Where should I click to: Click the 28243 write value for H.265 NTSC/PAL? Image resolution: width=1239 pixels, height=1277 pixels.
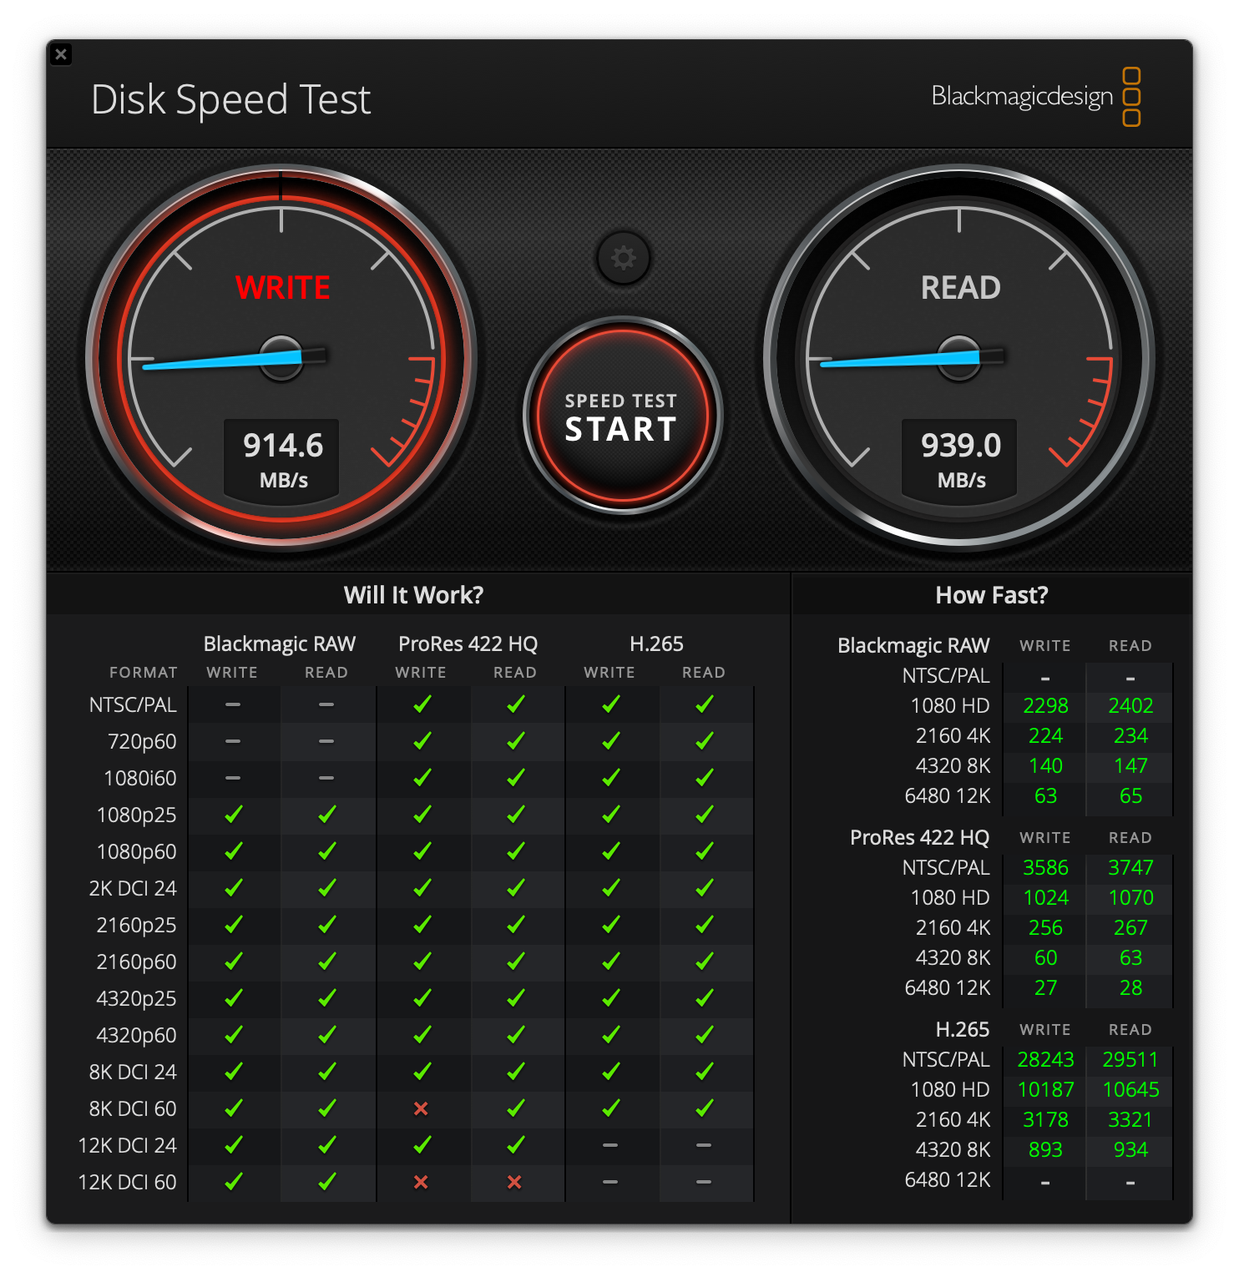point(1045,1060)
